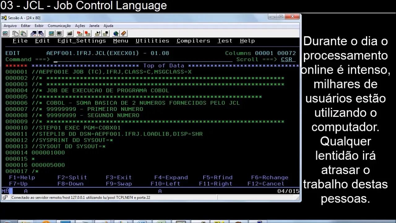Screen dimensions: 396x223
Task: Click the Paste clipboard toolbar icon
Action: tap(23, 33)
